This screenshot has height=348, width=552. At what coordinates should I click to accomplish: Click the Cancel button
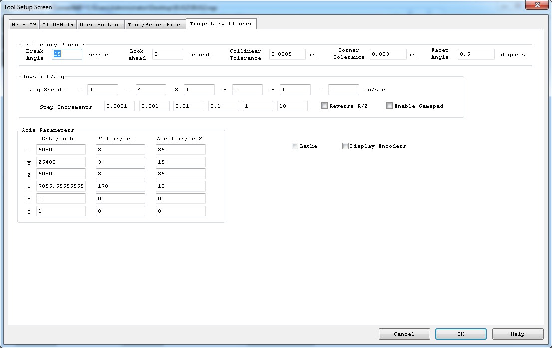(x=404, y=334)
